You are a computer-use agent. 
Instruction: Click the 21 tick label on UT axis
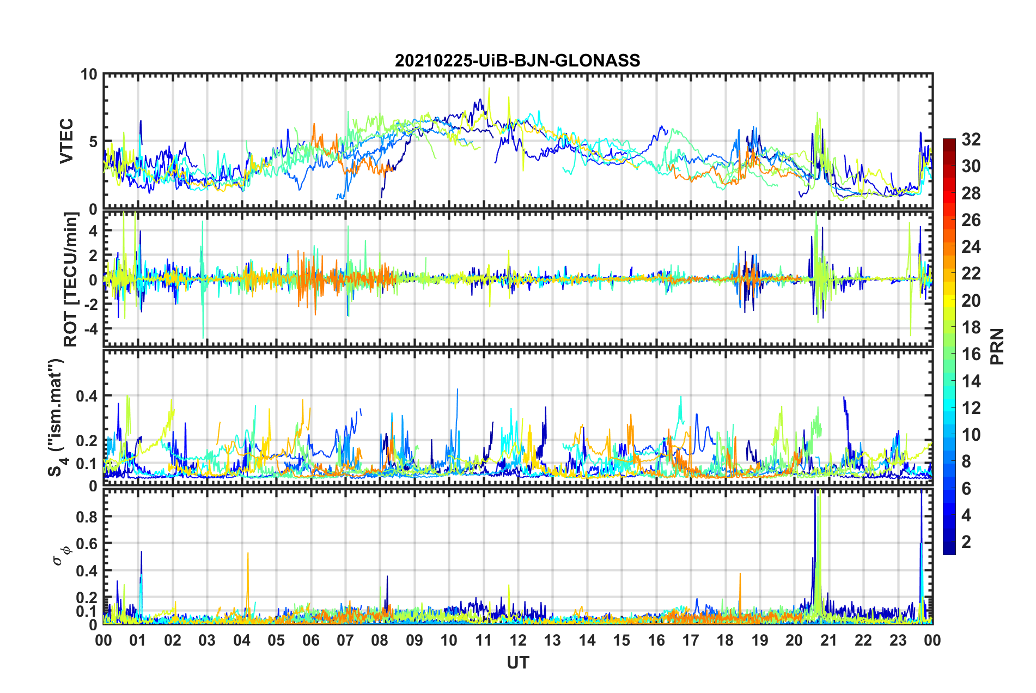(x=828, y=641)
